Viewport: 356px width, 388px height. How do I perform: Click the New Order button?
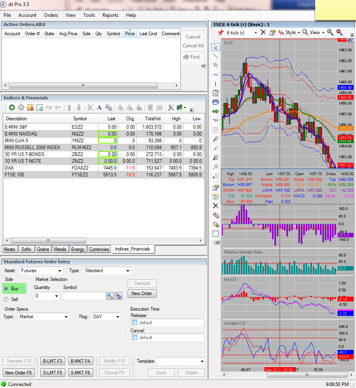142,293
